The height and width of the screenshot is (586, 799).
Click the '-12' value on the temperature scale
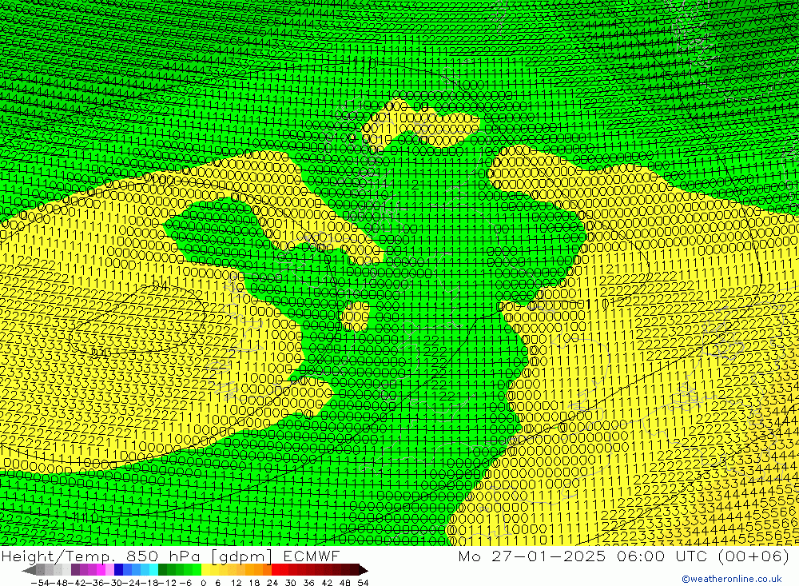[168, 583]
